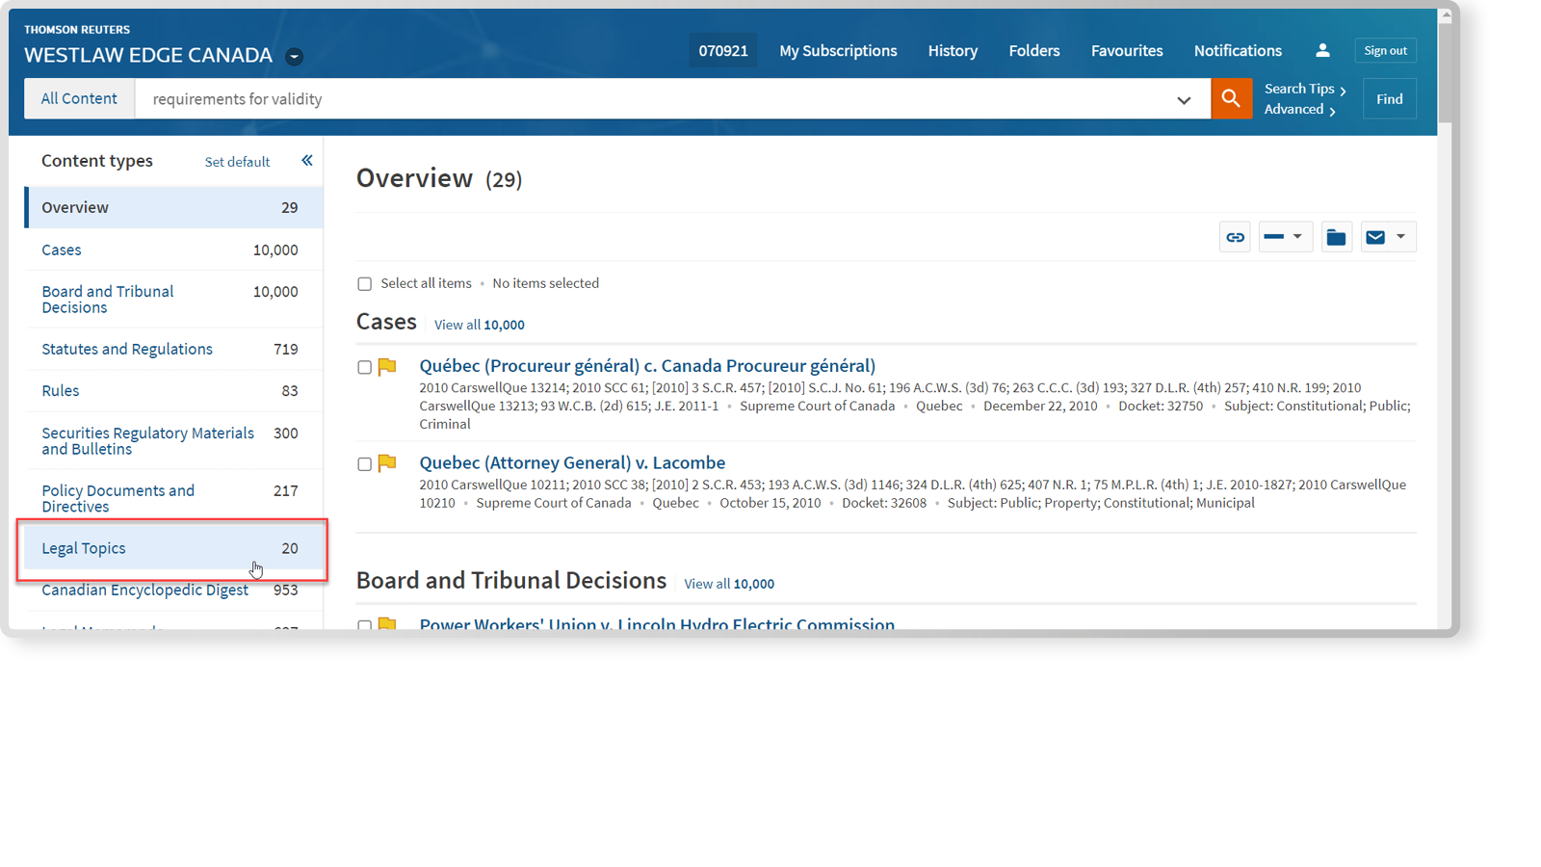The height and width of the screenshot is (867, 1541).
Task: Open Favourites
Action: click(x=1127, y=50)
